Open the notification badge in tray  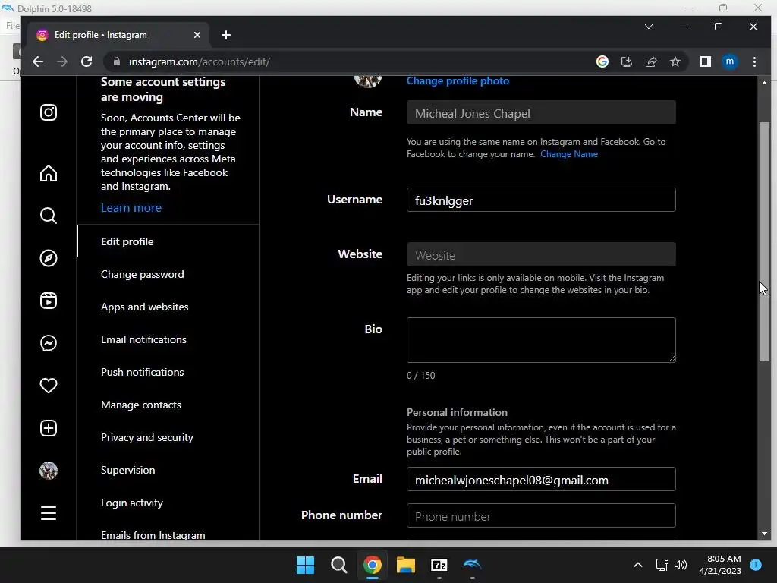756,565
